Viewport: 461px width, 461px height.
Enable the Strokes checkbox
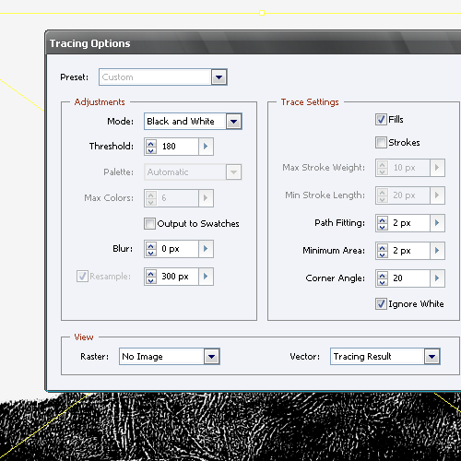pyautogui.click(x=381, y=142)
